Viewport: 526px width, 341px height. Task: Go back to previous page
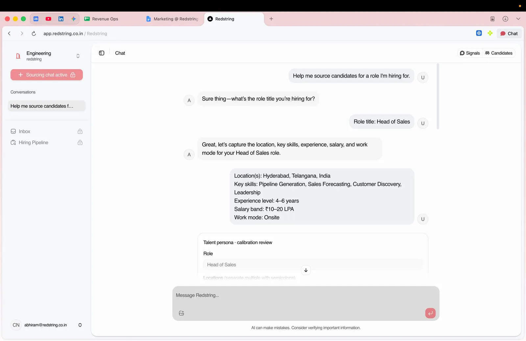(x=9, y=33)
